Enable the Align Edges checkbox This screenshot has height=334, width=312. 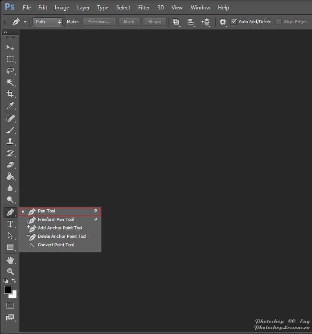point(279,22)
